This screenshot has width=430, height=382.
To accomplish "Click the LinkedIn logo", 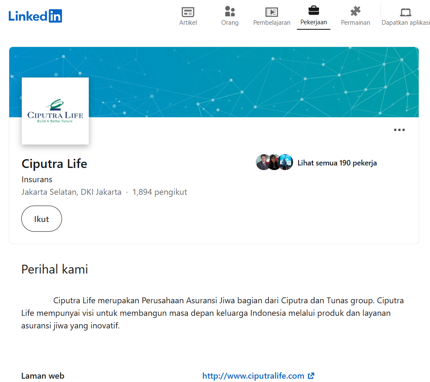I will [35, 16].
